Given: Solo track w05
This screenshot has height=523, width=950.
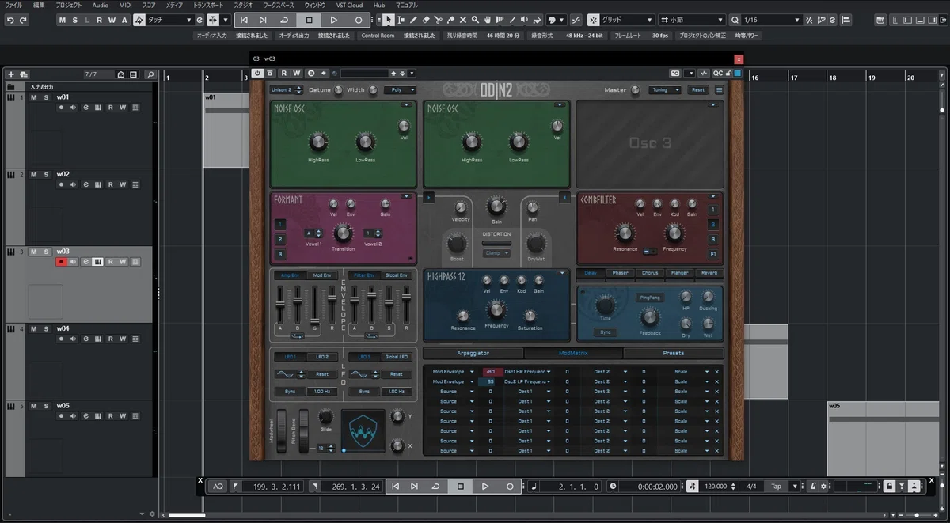Looking at the screenshot, I should coord(46,406).
